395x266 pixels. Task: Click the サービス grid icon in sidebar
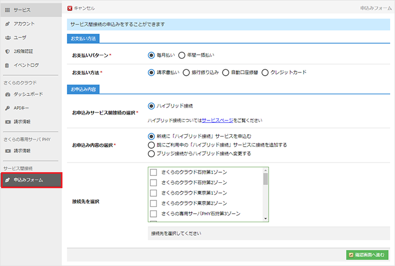tap(7, 10)
